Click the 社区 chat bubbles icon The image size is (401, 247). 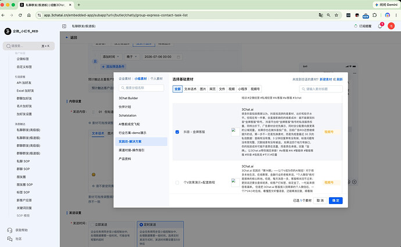(10, 239)
